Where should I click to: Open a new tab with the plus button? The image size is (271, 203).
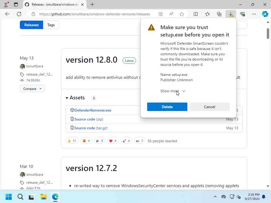pos(92,4)
